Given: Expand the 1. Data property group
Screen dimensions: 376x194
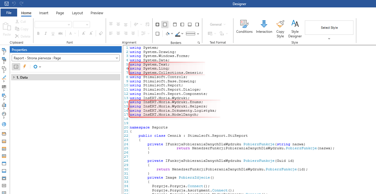Looking at the screenshot, I should [14, 77].
